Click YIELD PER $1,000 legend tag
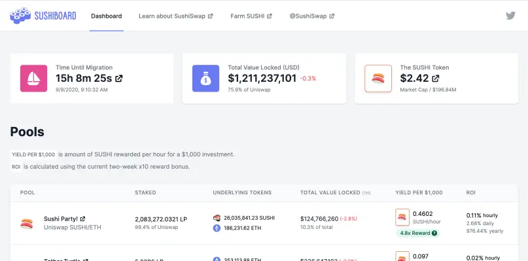This screenshot has height=261, width=528. point(33,154)
